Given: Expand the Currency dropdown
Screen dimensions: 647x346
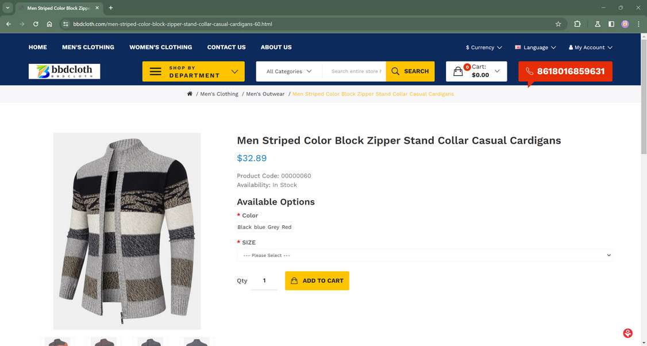Looking at the screenshot, I should pos(483,47).
